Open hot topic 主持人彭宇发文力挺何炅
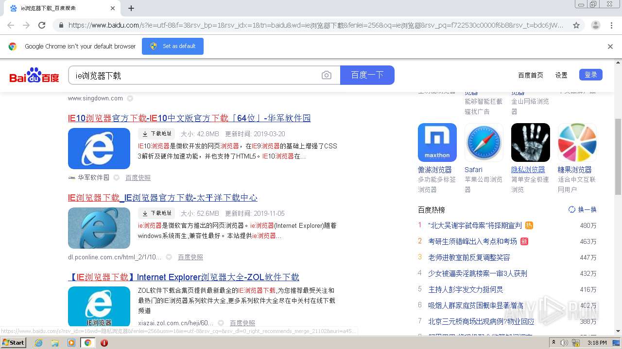The height and width of the screenshot is (349, 622). click(466, 289)
